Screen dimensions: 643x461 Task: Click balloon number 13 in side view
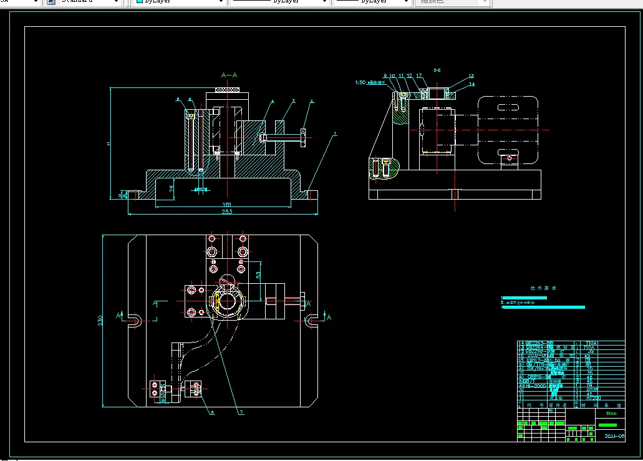tap(471, 76)
